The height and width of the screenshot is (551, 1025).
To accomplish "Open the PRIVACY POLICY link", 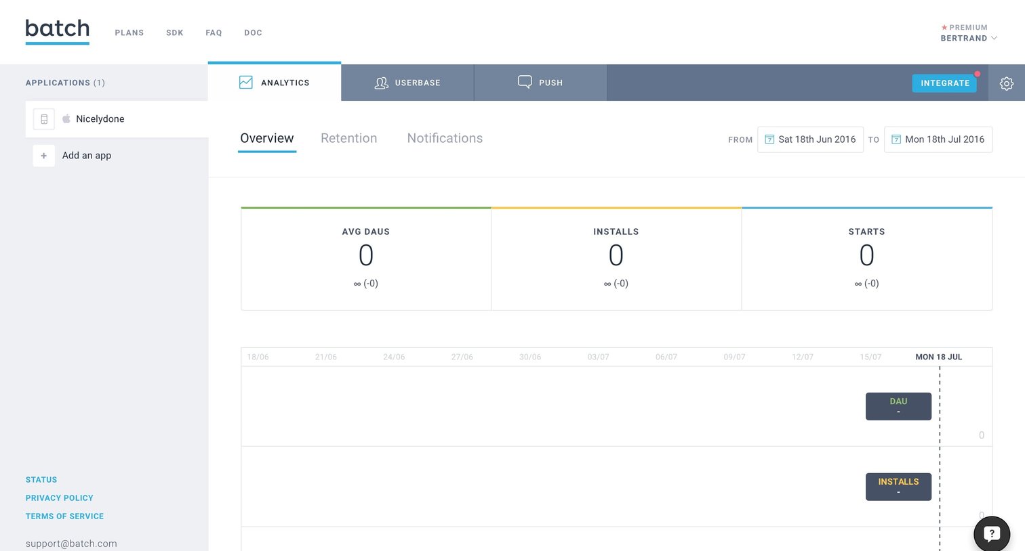I will coord(60,498).
